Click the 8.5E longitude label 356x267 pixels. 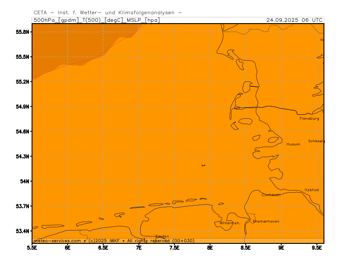click(246, 248)
